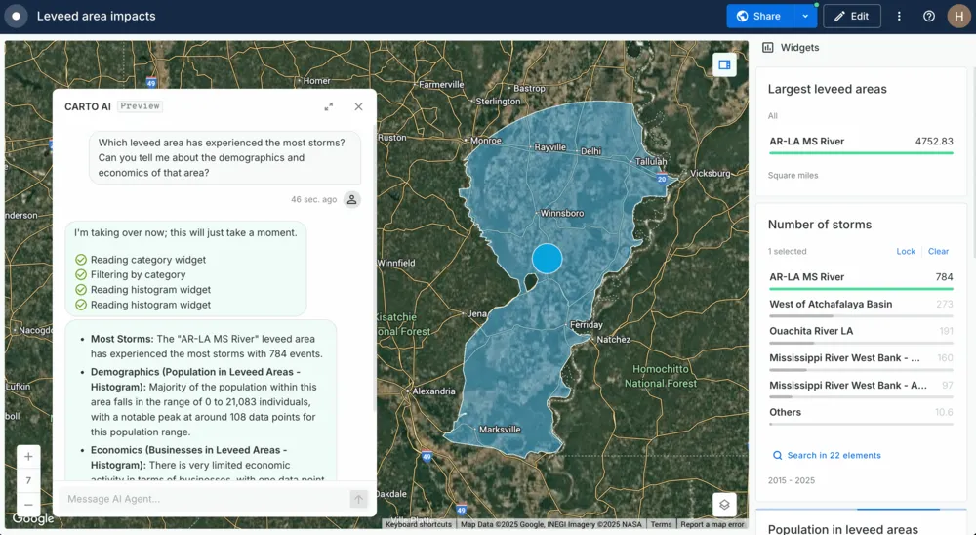Zoom out on the map
The image size is (976, 535).
pyautogui.click(x=28, y=505)
